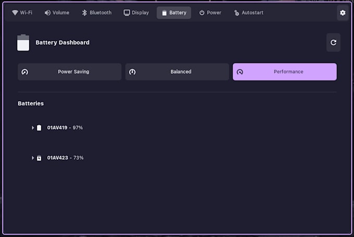This screenshot has width=354, height=237.
Task: Enable Power Saving profile
Action: (70, 72)
